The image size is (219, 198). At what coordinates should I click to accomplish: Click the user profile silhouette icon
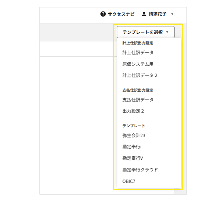pyautogui.click(x=144, y=14)
